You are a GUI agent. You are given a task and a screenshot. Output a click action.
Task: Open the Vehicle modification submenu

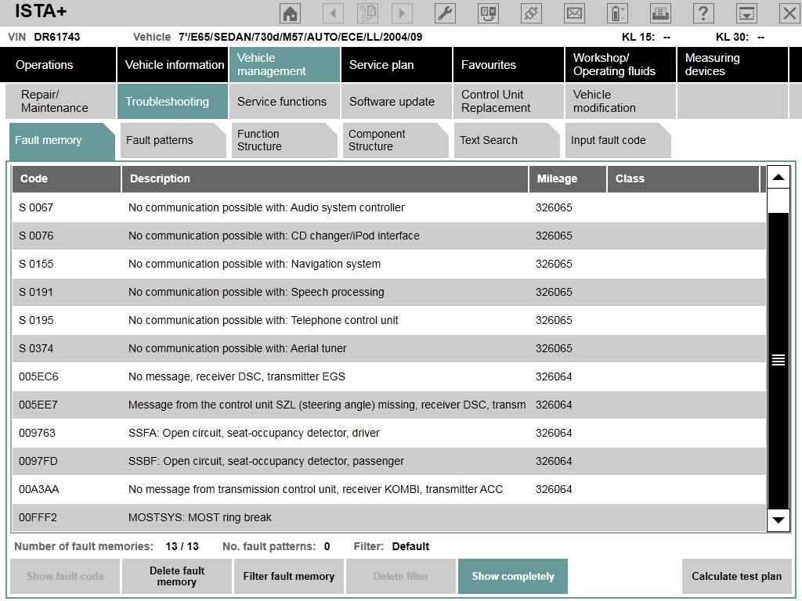click(620, 101)
